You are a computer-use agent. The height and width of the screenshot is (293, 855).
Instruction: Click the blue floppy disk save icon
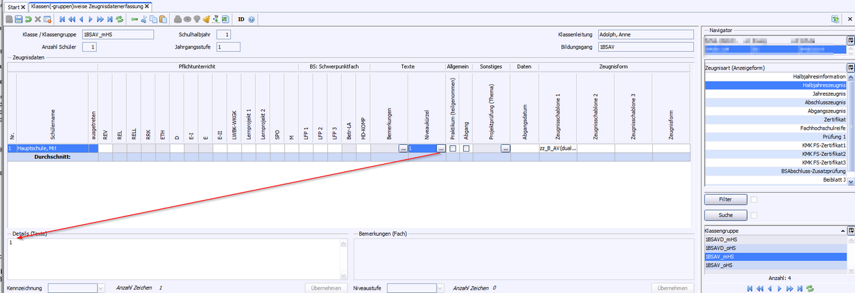[x=18, y=19]
